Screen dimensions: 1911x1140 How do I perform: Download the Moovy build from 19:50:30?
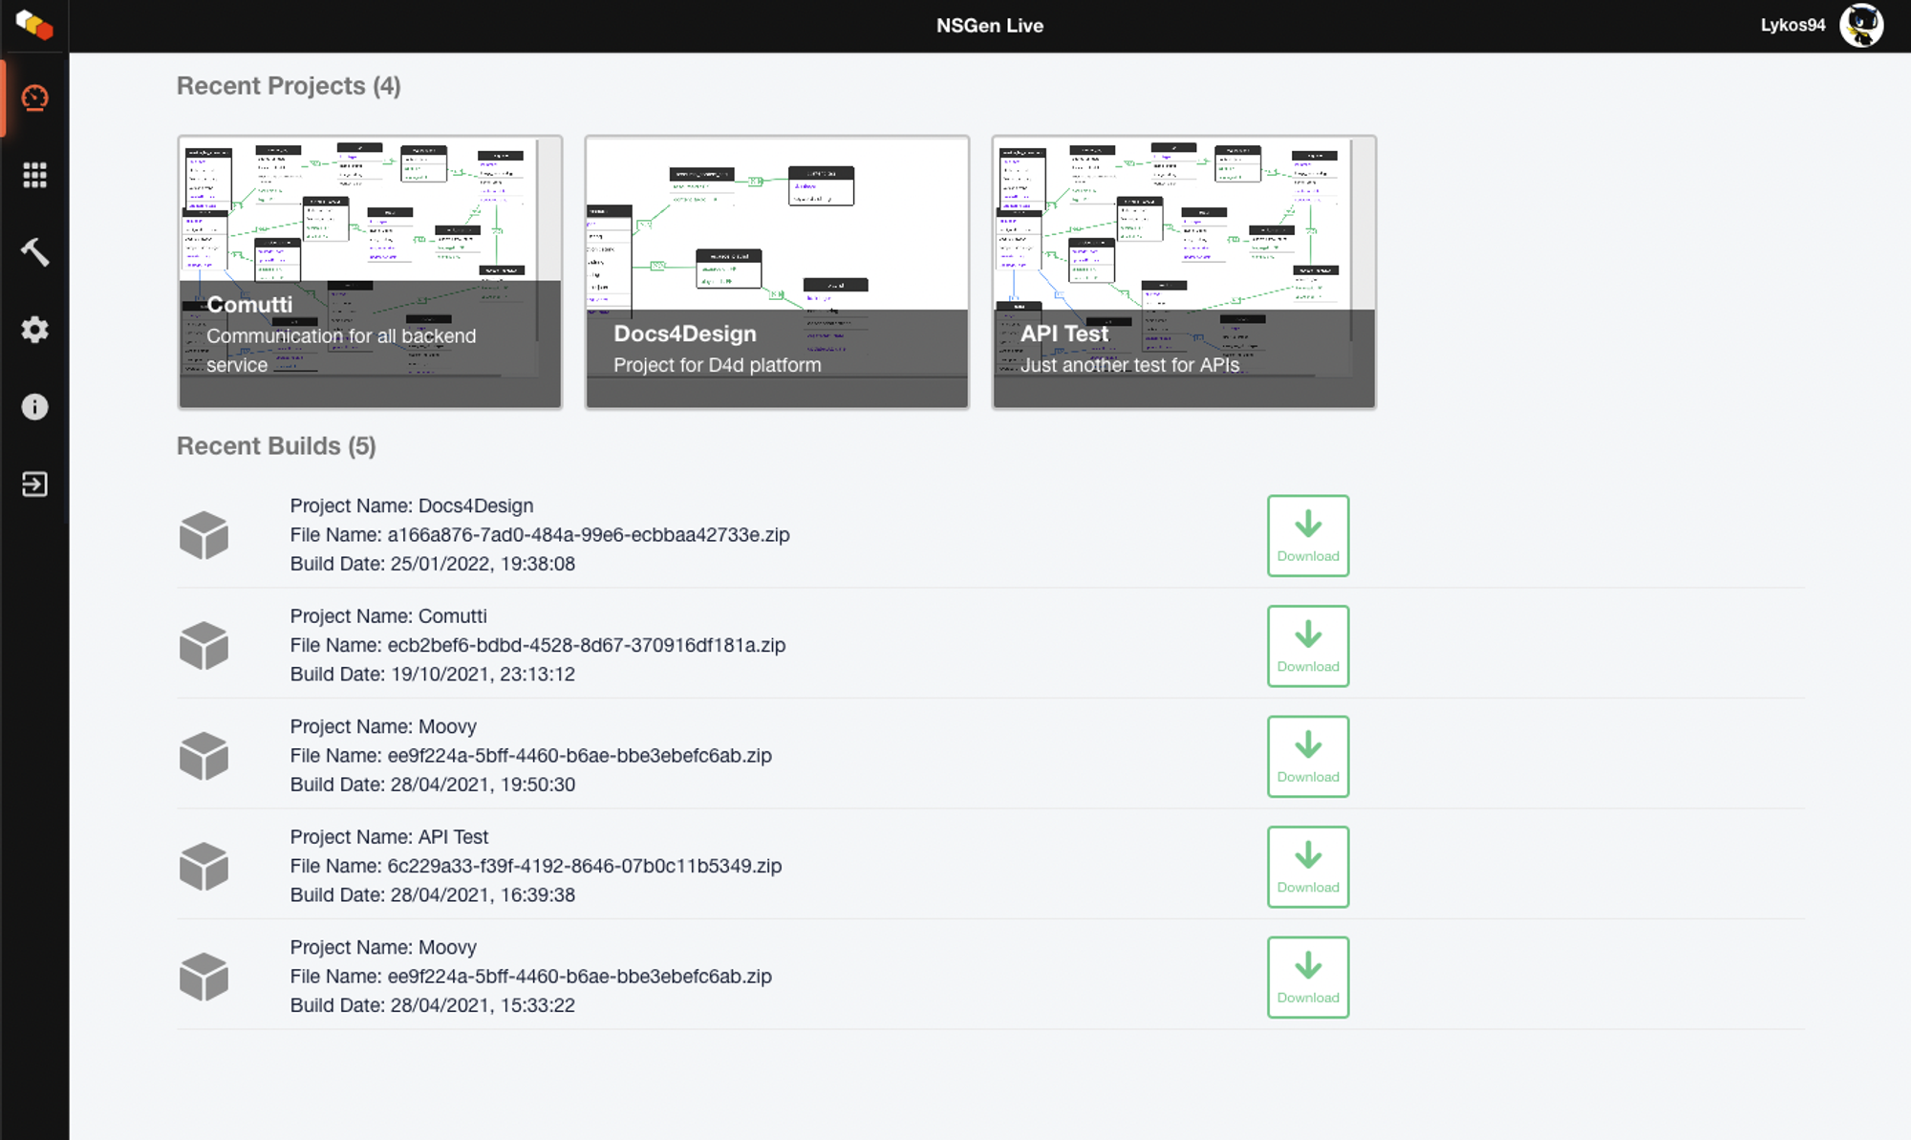[1307, 756]
